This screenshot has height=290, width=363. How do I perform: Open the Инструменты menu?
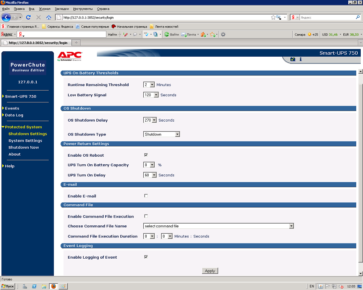83,9
